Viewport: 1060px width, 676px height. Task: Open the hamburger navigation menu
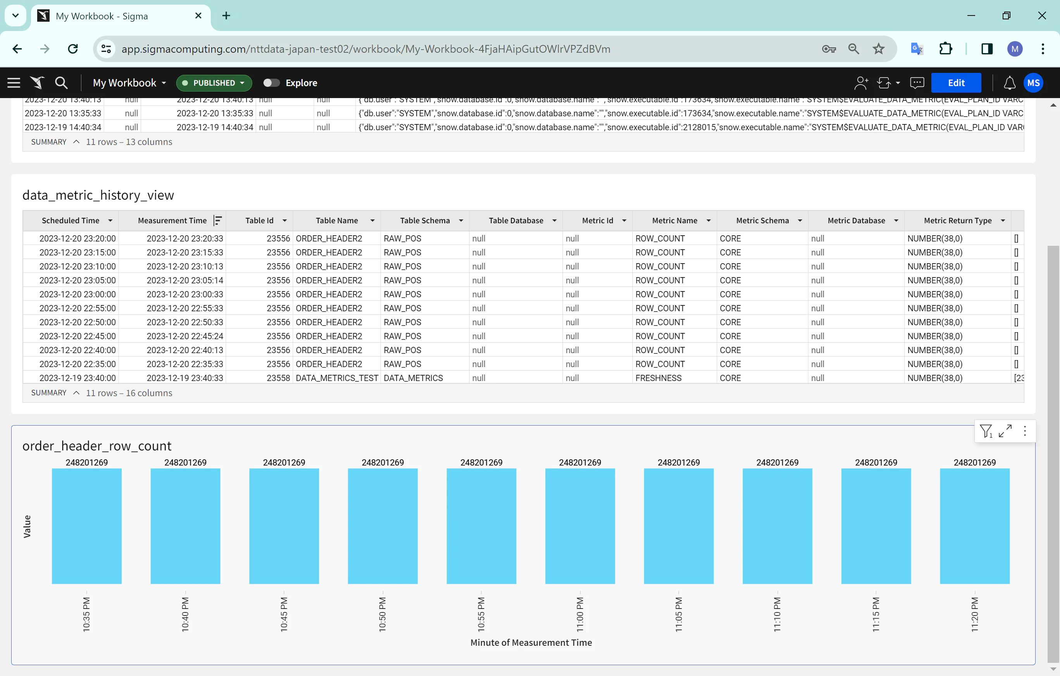coord(14,83)
